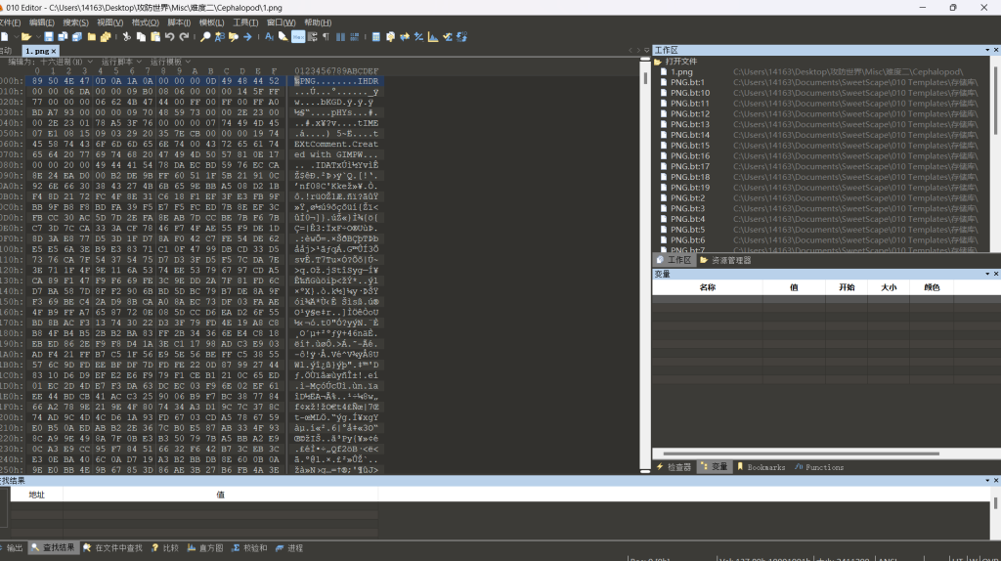Click the Save file toolbar icon
This screenshot has height=561, width=1001.
click(48, 37)
